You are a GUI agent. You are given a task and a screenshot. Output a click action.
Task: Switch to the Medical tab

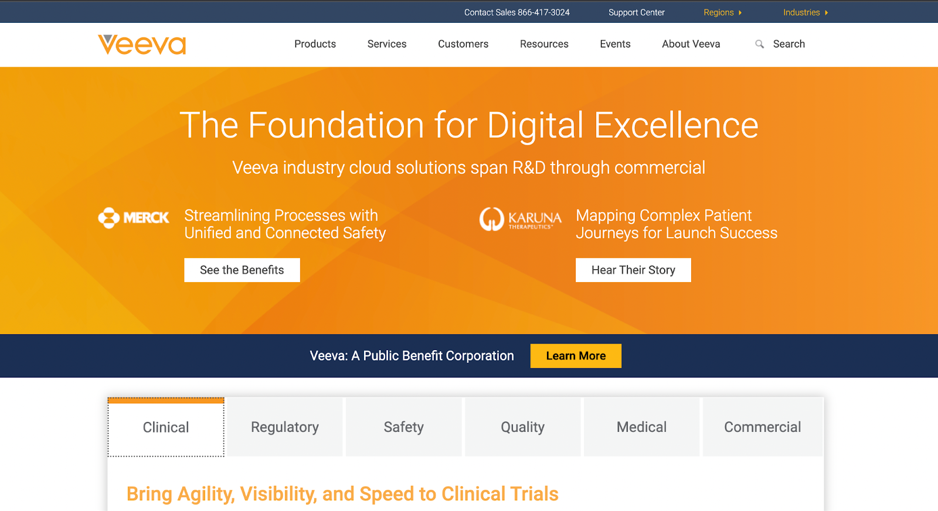coord(641,427)
